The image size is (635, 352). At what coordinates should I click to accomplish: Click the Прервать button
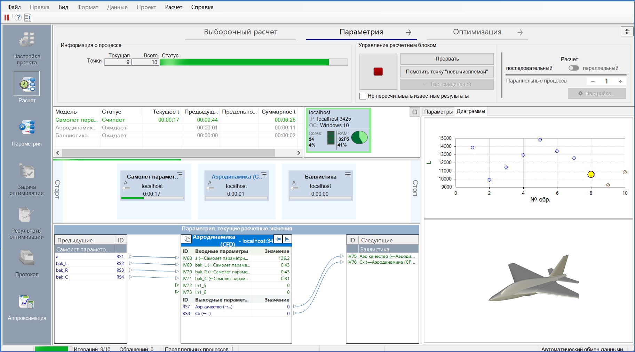[447, 59]
